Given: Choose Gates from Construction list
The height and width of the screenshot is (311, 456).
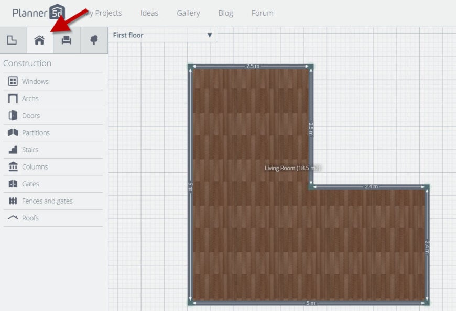Looking at the screenshot, I should click(x=30, y=184).
